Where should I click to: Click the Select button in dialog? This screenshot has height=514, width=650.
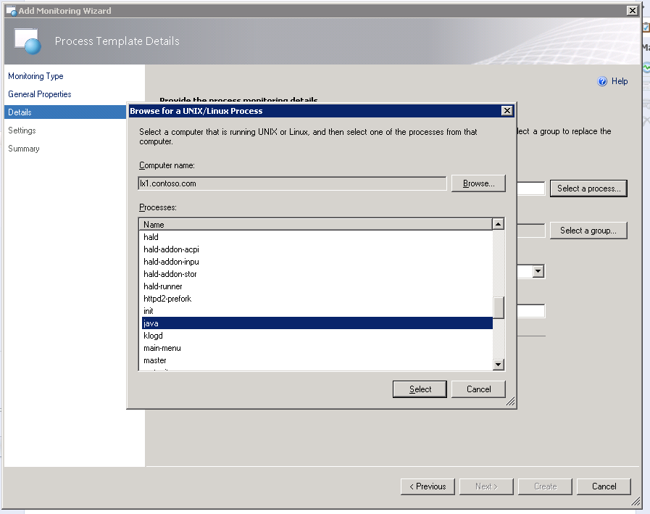tap(420, 389)
